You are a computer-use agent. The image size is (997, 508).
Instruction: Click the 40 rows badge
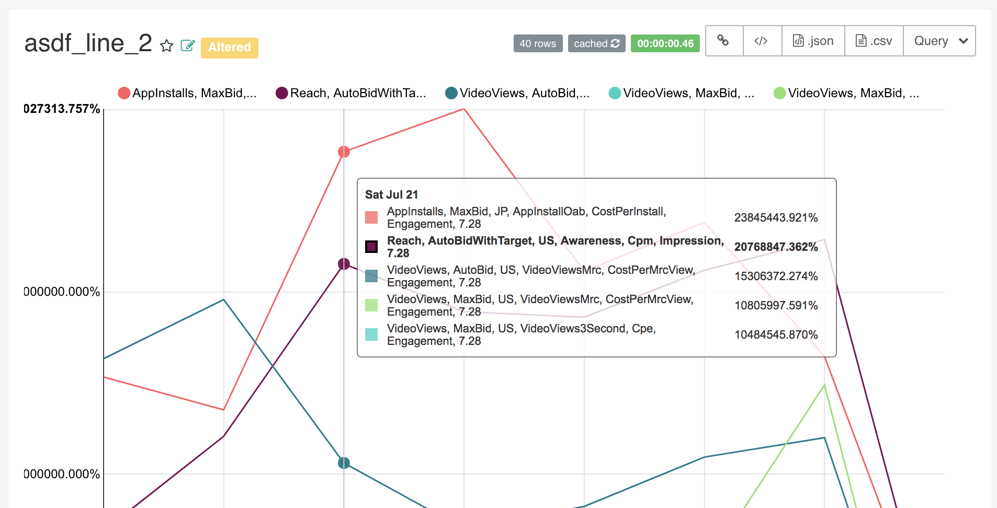point(538,43)
